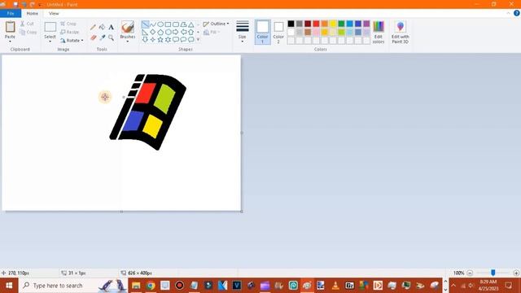The image size is (521, 293).
Task: Select the Eraser tool
Action: (93, 37)
